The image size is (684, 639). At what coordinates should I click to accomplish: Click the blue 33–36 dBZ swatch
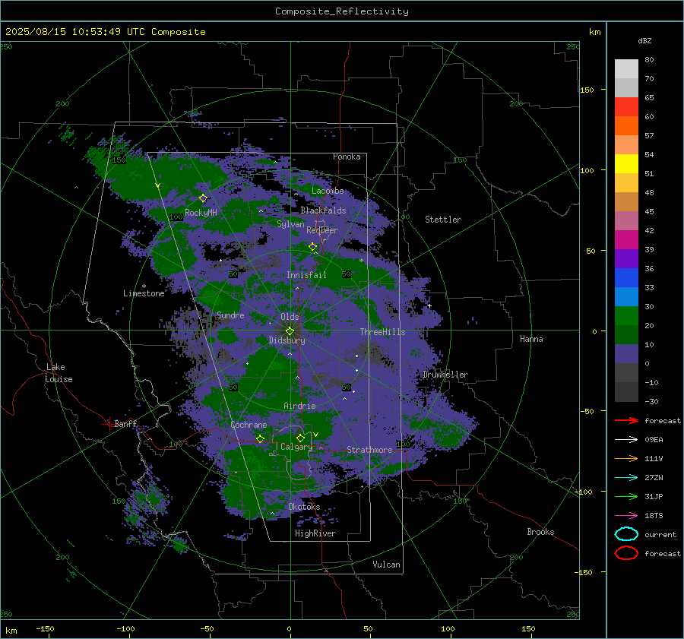click(x=626, y=278)
